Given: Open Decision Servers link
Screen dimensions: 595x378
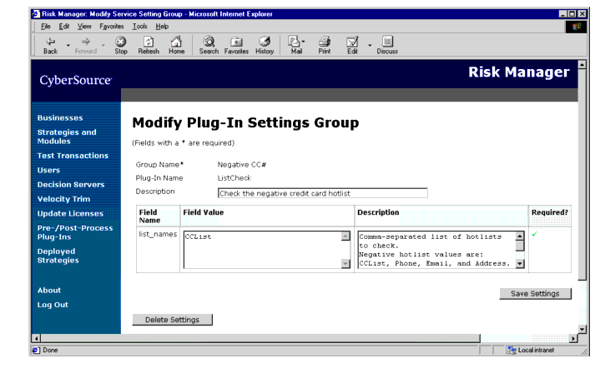Looking at the screenshot, I should [x=71, y=185].
